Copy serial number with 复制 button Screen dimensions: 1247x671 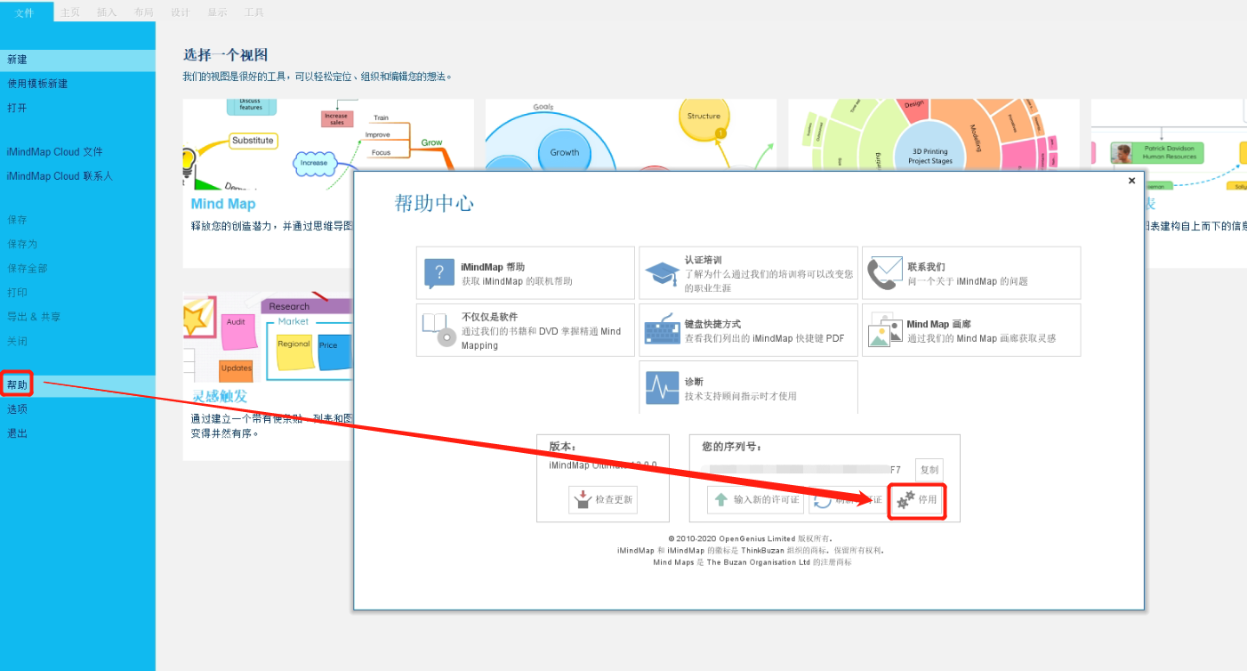[929, 470]
